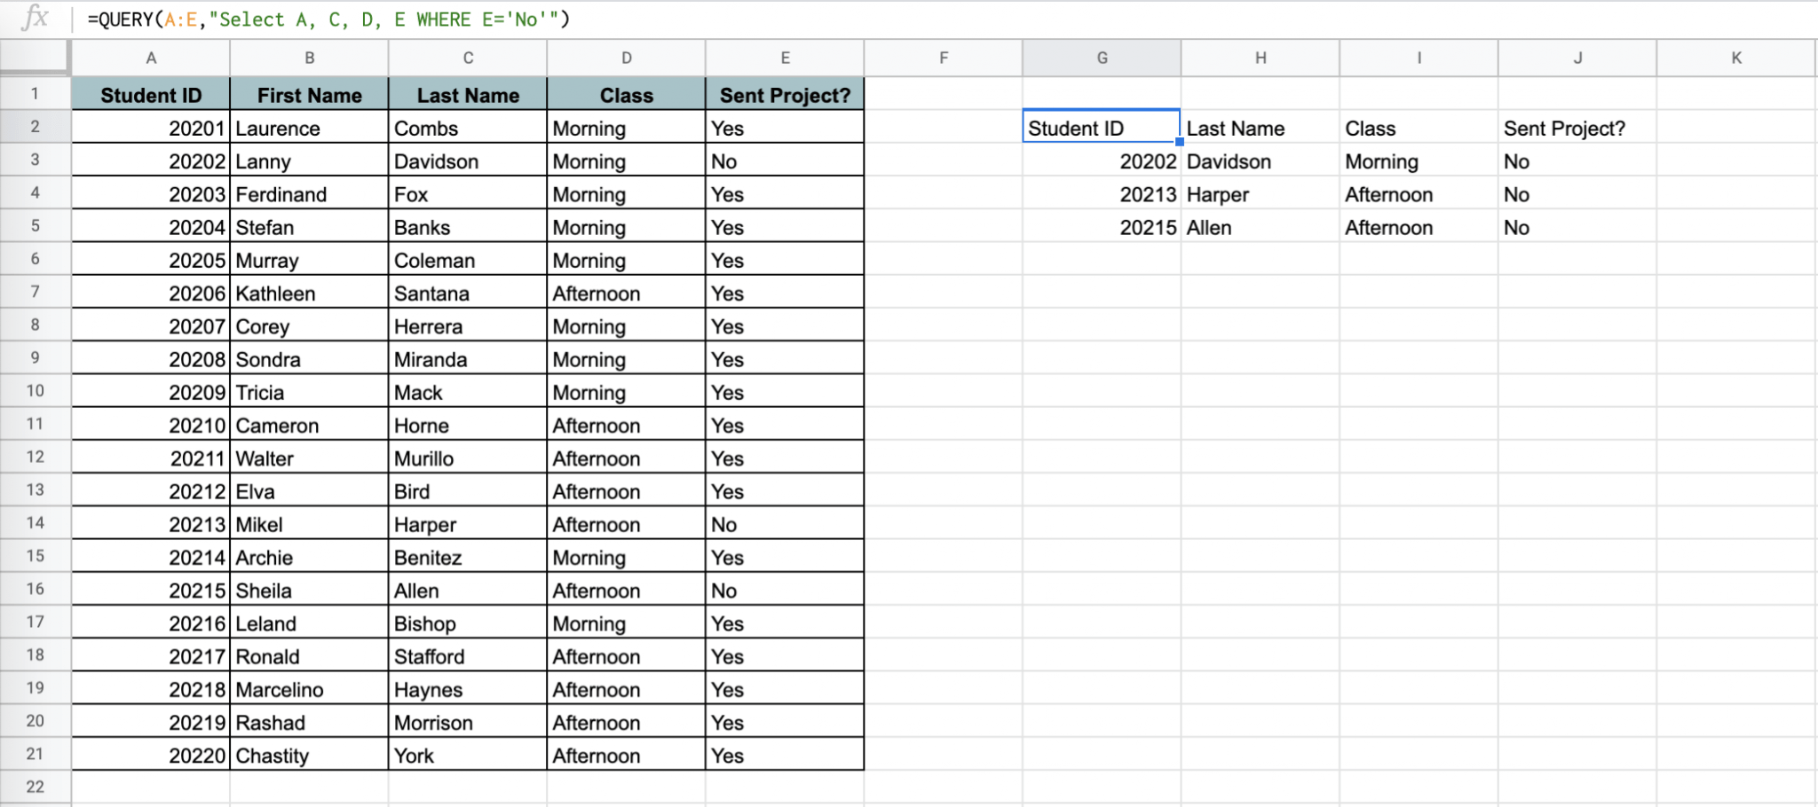Click the bold 'Last Name' header in column C
The height and width of the screenshot is (807, 1818).
468,94
